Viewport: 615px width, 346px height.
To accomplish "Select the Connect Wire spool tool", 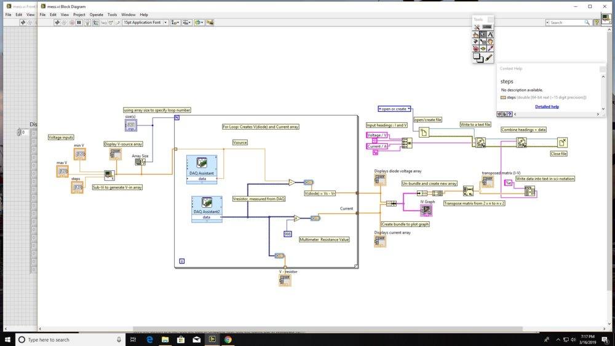I will pos(477,42).
